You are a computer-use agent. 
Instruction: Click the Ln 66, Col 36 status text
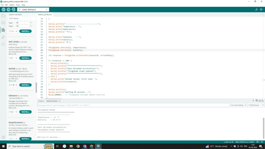pyautogui.click(x=229, y=142)
